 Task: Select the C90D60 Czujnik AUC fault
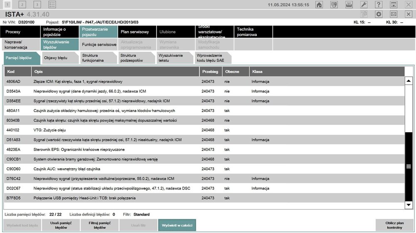click(x=204, y=169)
